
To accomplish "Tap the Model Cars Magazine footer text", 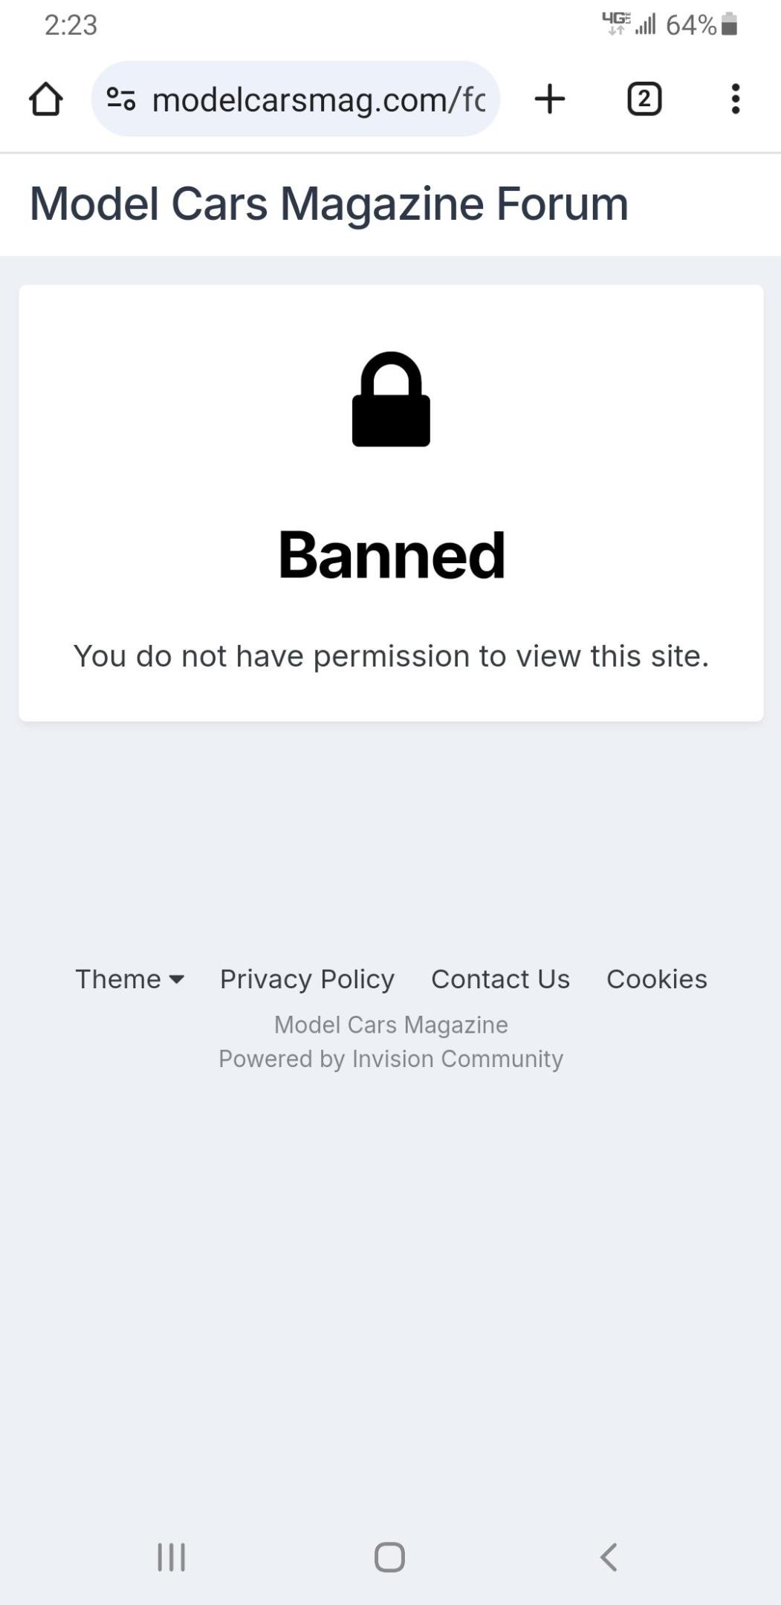I will point(391,1024).
